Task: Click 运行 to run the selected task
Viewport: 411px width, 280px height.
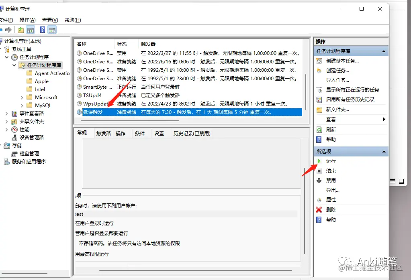Action: tap(331, 161)
